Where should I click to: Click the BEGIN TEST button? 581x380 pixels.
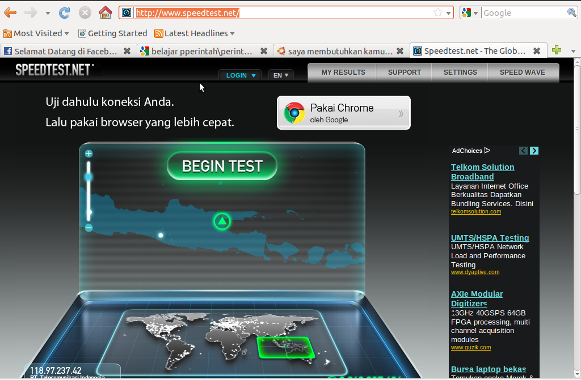click(222, 166)
